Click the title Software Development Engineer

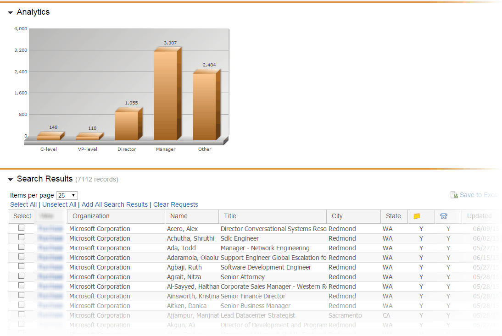[x=266, y=267]
